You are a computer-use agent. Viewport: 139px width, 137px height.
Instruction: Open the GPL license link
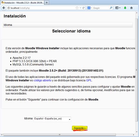click(x=89, y=80)
